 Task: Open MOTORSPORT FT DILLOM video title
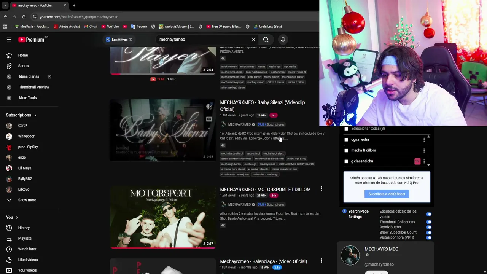(x=265, y=190)
